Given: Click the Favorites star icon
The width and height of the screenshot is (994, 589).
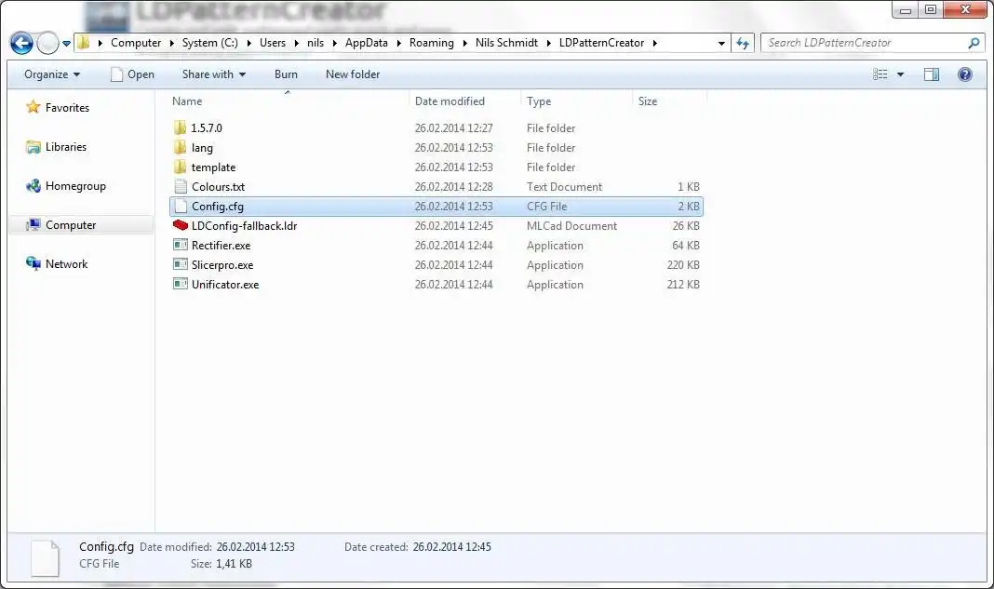Looking at the screenshot, I should 33,107.
